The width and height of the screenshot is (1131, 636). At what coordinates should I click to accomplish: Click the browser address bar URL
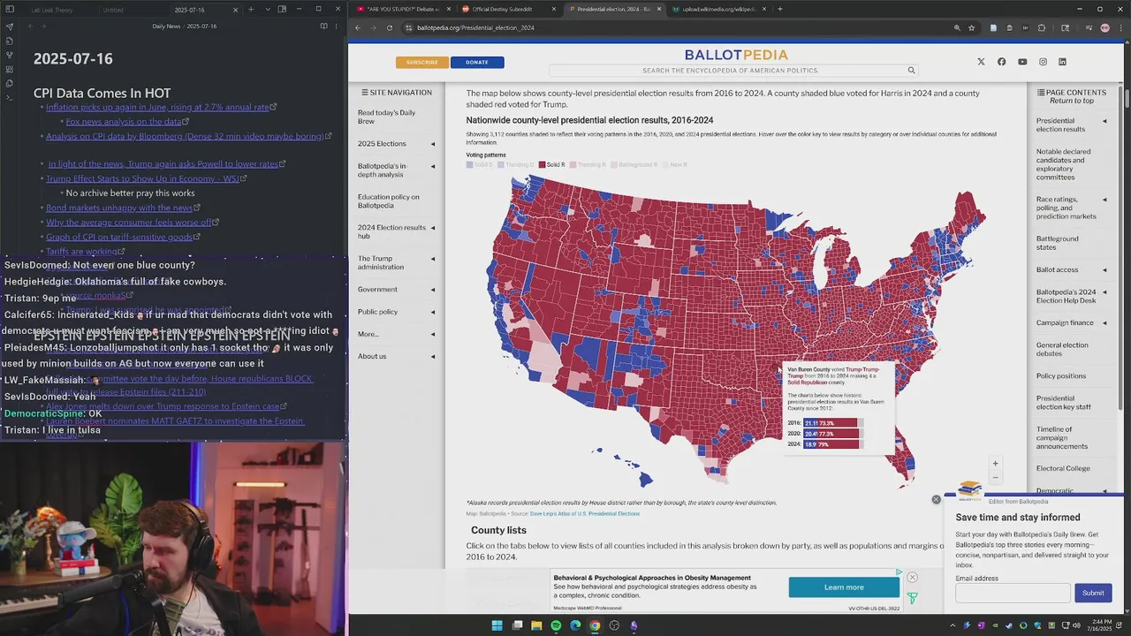pos(475,27)
